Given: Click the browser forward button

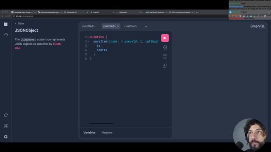Looking at the screenshot, I should [x=6, y=16].
